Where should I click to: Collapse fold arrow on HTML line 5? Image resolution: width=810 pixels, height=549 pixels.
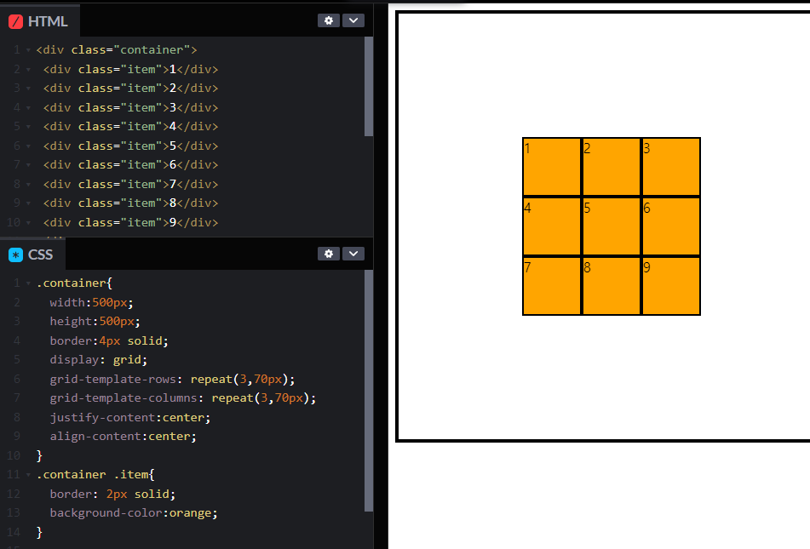pyautogui.click(x=28, y=127)
